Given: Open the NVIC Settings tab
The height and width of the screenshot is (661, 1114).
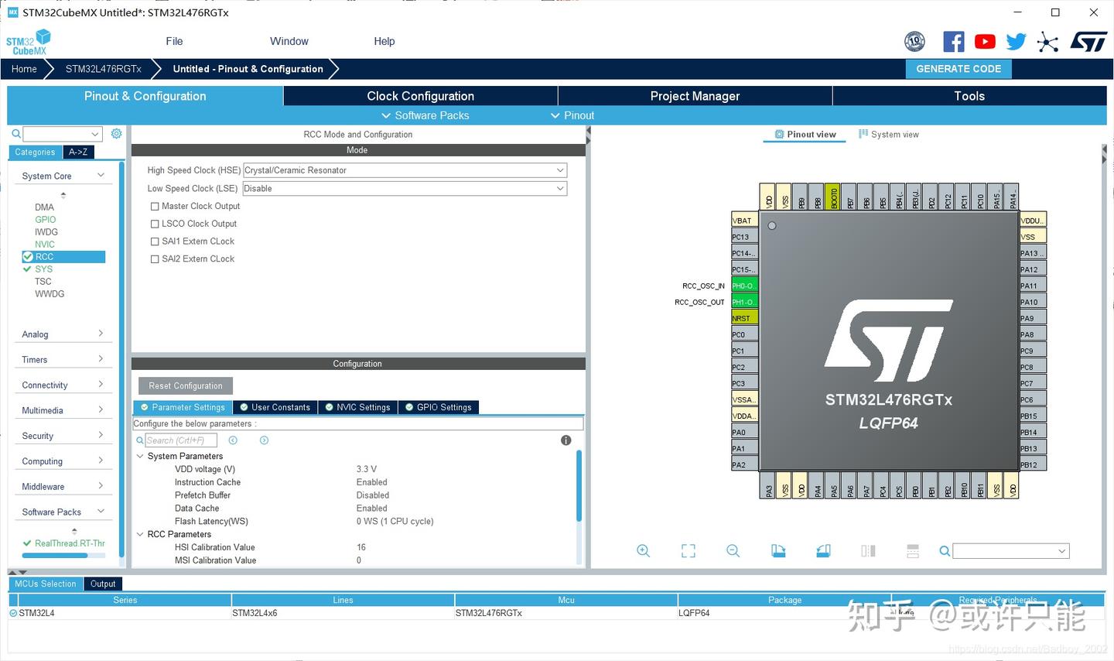Looking at the screenshot, I should (357, 406).
